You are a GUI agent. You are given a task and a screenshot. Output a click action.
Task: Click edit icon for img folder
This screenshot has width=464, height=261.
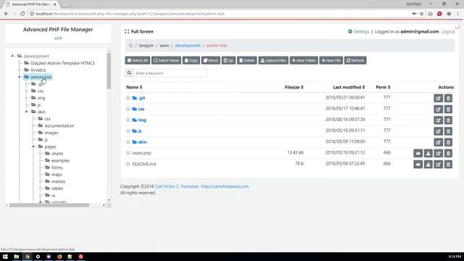pyautogui.click(x=438, y=120)
